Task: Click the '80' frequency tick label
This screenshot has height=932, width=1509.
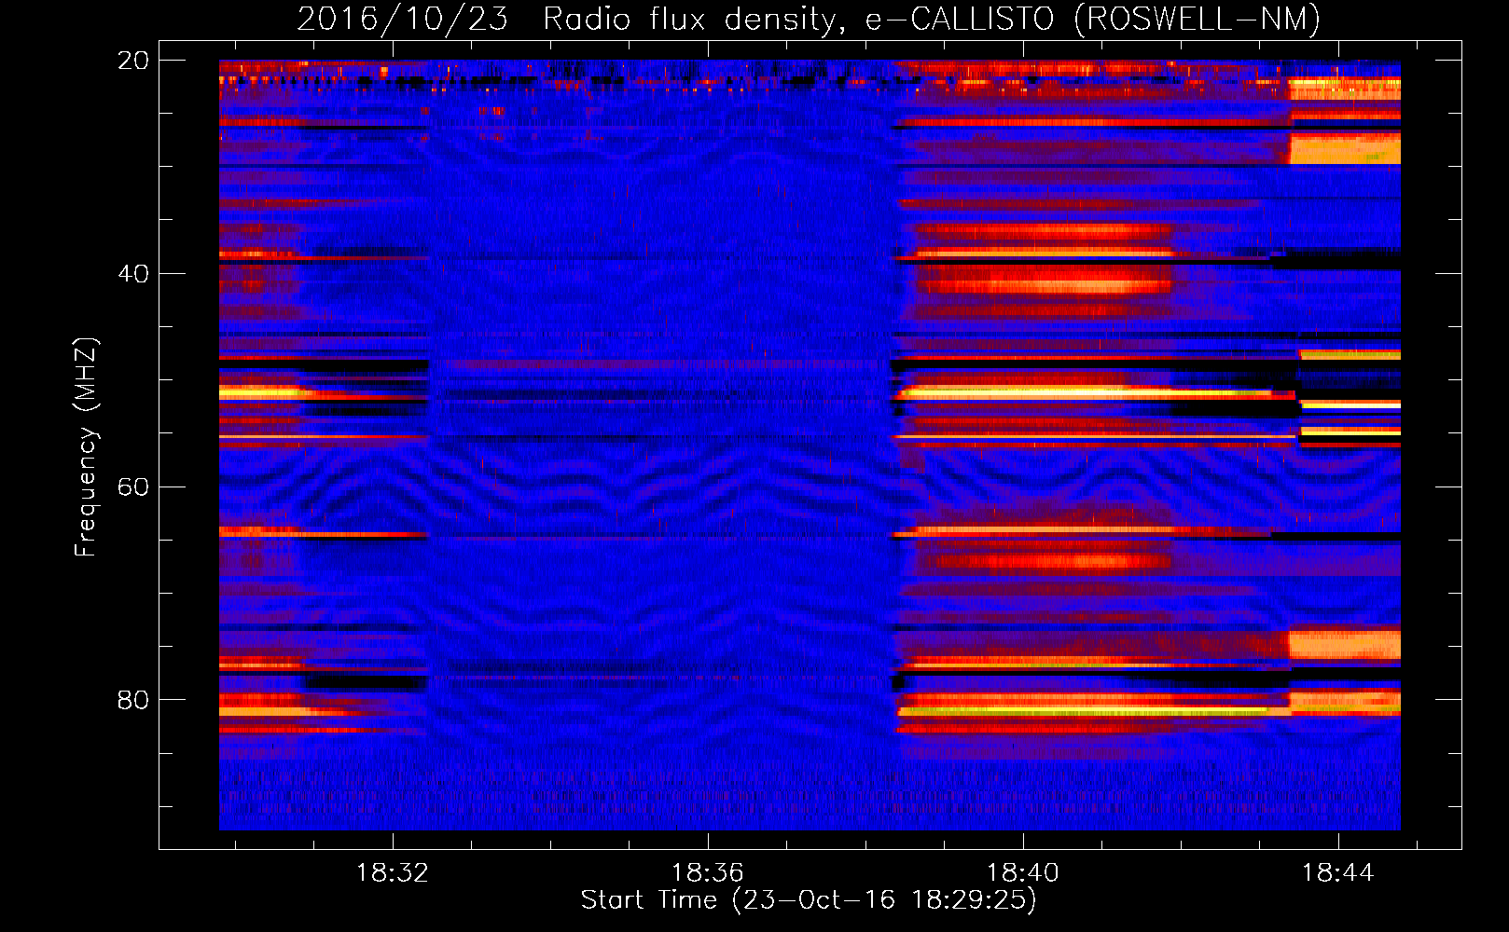Action: 133,700
